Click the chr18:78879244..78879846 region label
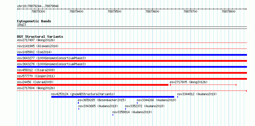255x126 pixels. point(38,6)
